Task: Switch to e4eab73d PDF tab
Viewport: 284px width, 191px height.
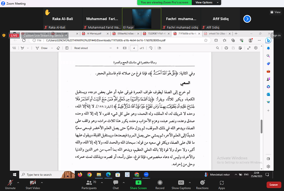Action: [217, 33]
